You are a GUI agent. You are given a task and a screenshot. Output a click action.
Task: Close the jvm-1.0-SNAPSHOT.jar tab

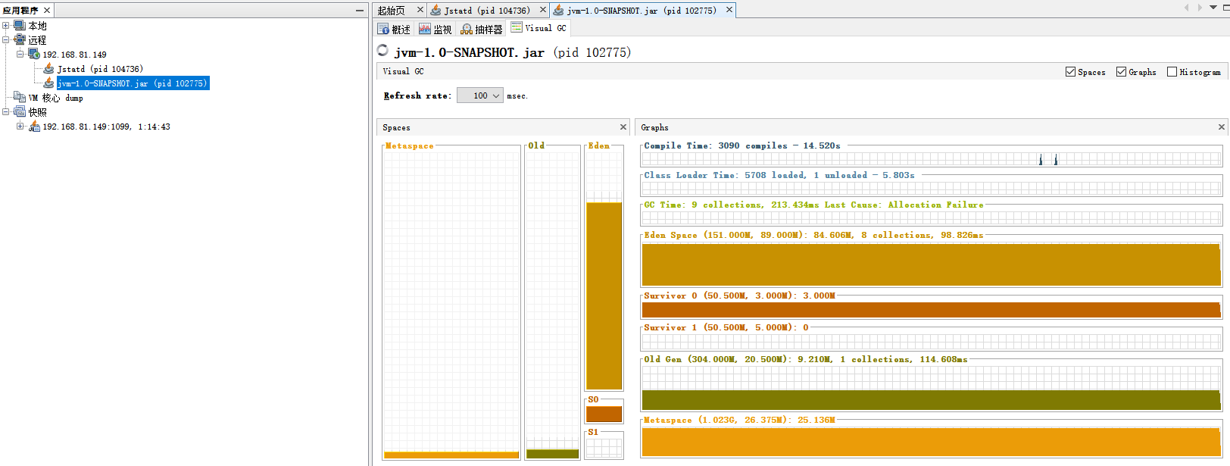tap(729, 10)
